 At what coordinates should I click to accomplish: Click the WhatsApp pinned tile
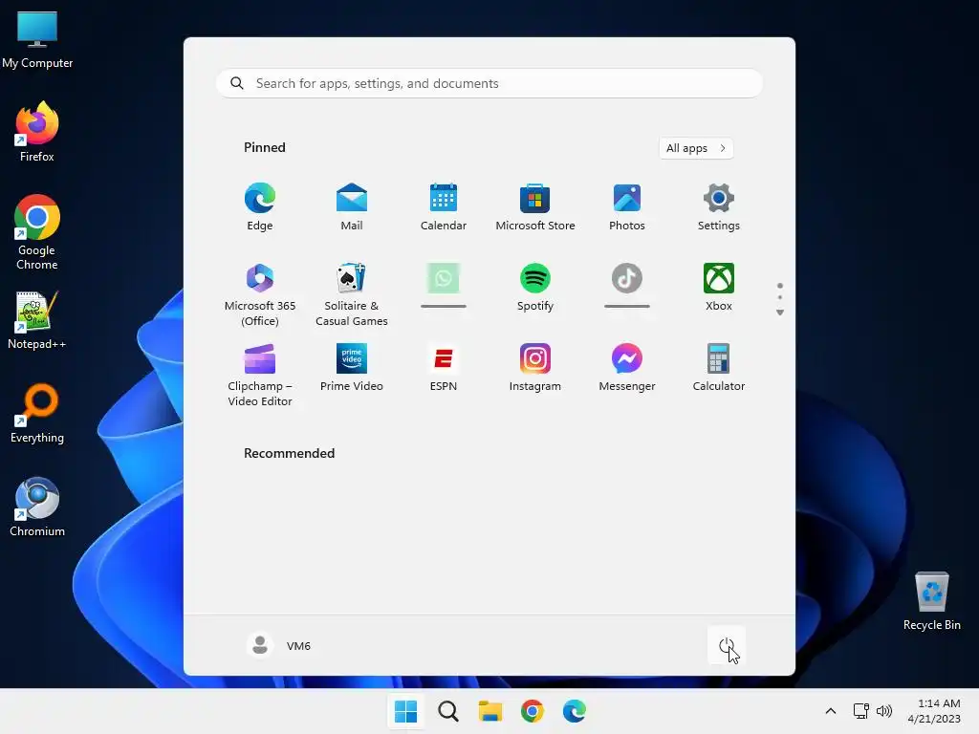pos(444,286)
